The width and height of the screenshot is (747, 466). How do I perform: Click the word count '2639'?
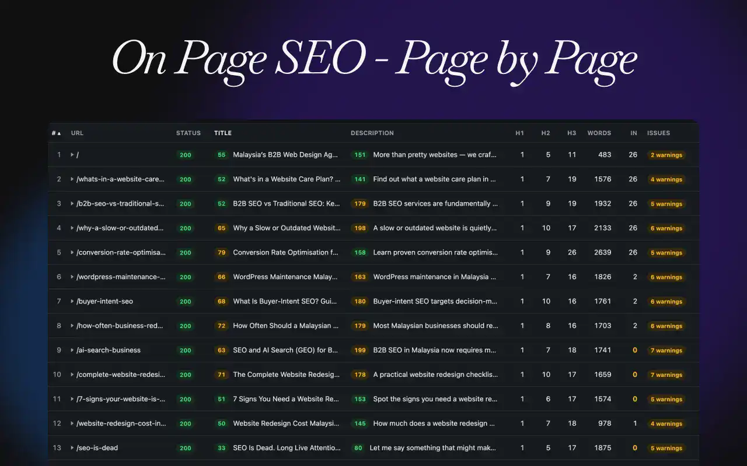coord(602,252)
